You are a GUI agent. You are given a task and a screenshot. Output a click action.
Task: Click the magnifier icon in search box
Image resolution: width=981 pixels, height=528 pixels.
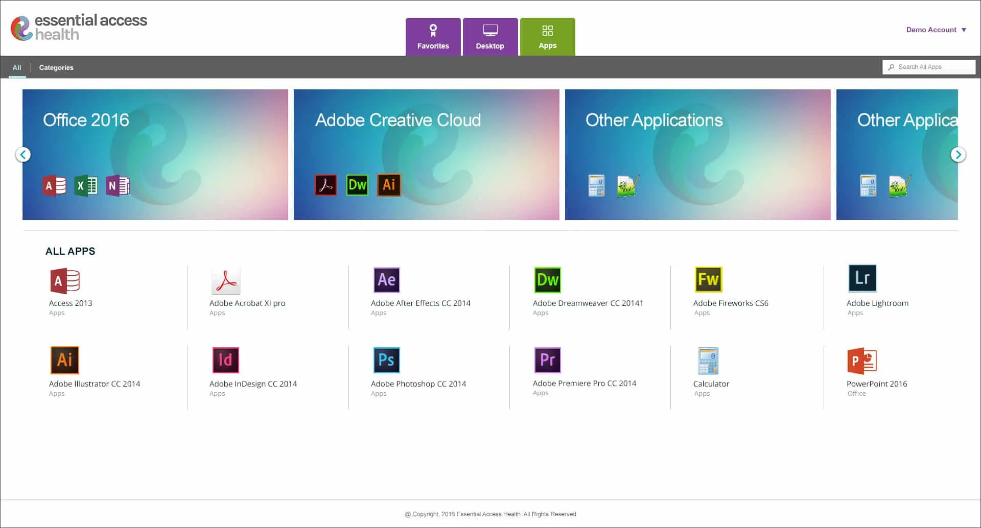pos(891,67)
